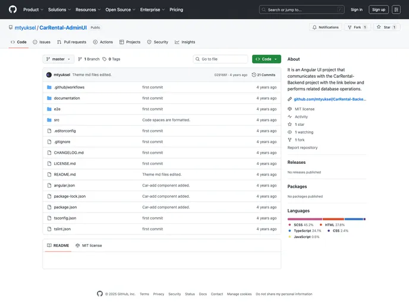Click the README.md file icon
The image size is (409, 304).
[49, 175]
